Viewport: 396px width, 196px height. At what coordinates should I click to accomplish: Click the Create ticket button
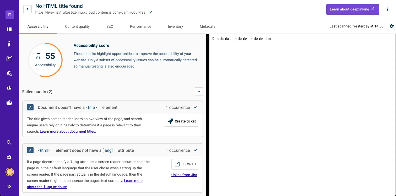click(182, 121)
